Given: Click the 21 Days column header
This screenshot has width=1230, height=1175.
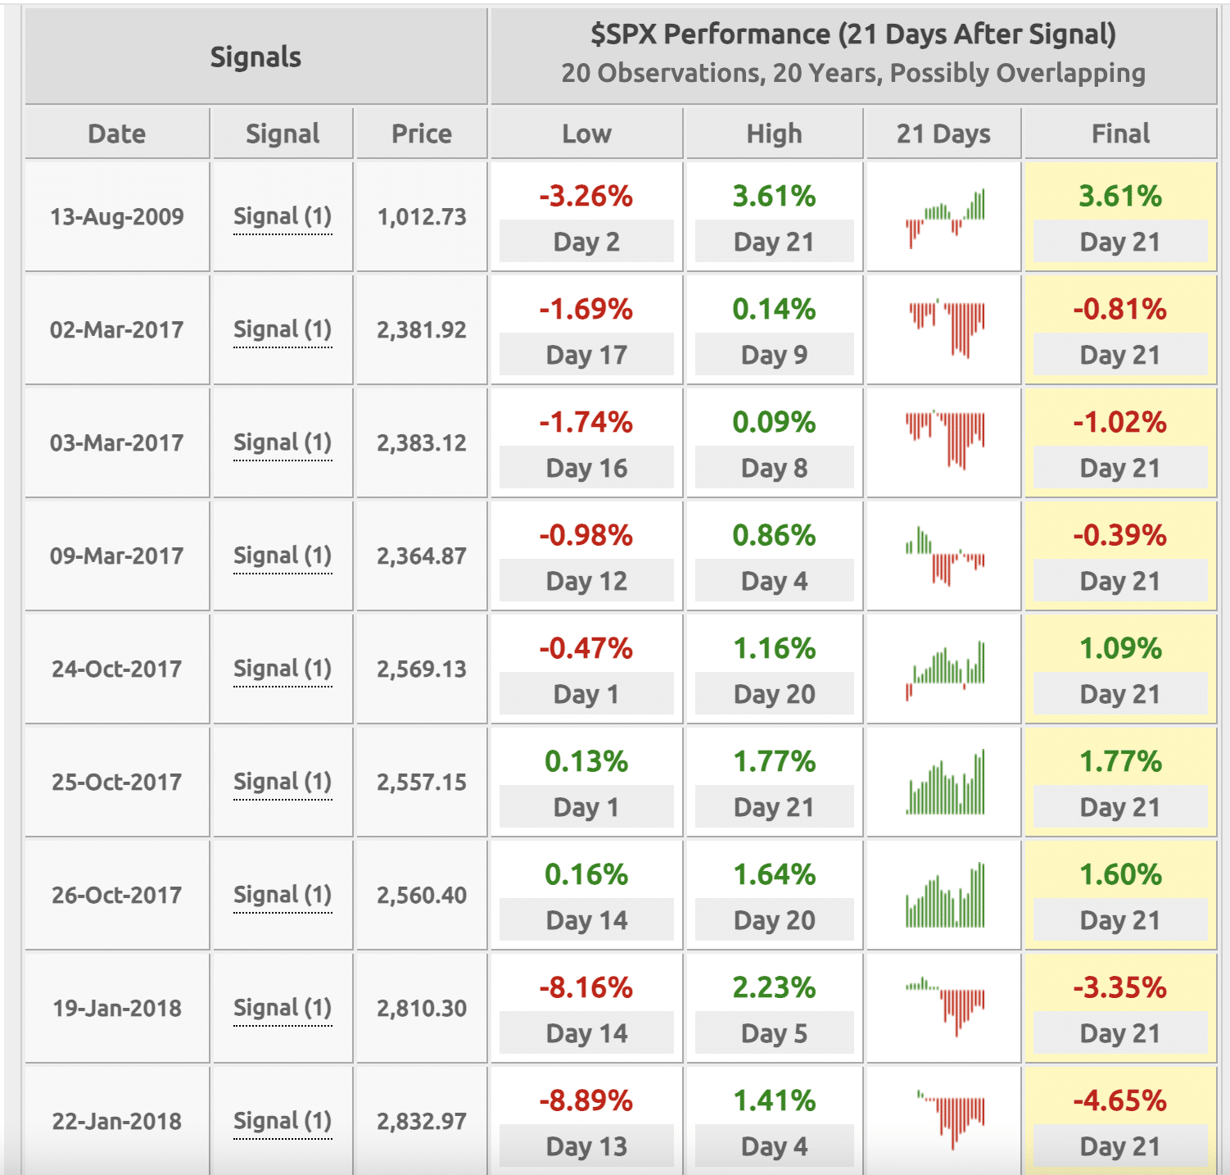Looking at the screenshot, I should pyautogui.click(x=943, y=134).
